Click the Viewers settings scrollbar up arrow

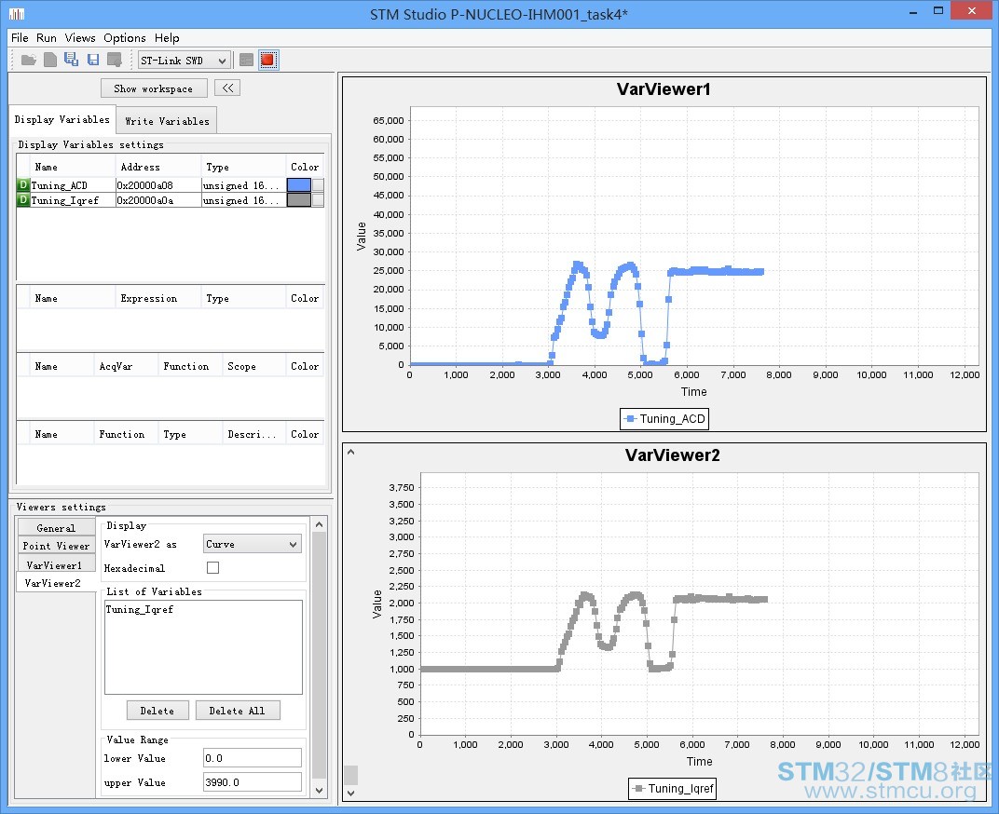pos(320,524)
